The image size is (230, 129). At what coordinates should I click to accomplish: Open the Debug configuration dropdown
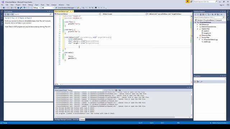coord(37,8)
